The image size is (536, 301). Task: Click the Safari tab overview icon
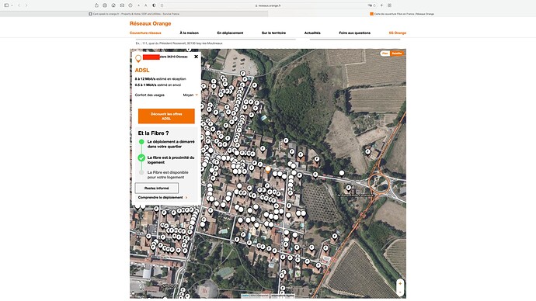(x=389, y=5)
